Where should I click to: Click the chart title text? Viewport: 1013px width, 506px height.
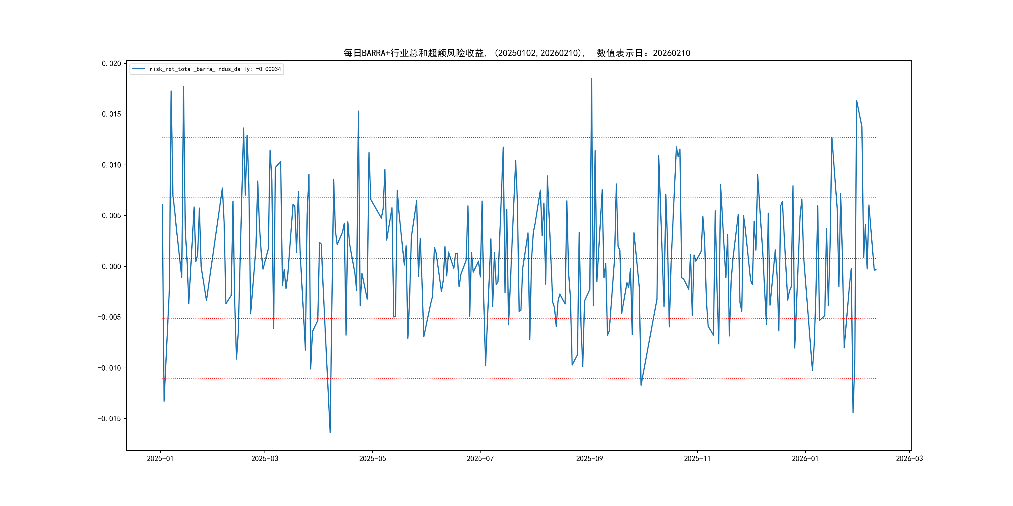click(517, 53)
